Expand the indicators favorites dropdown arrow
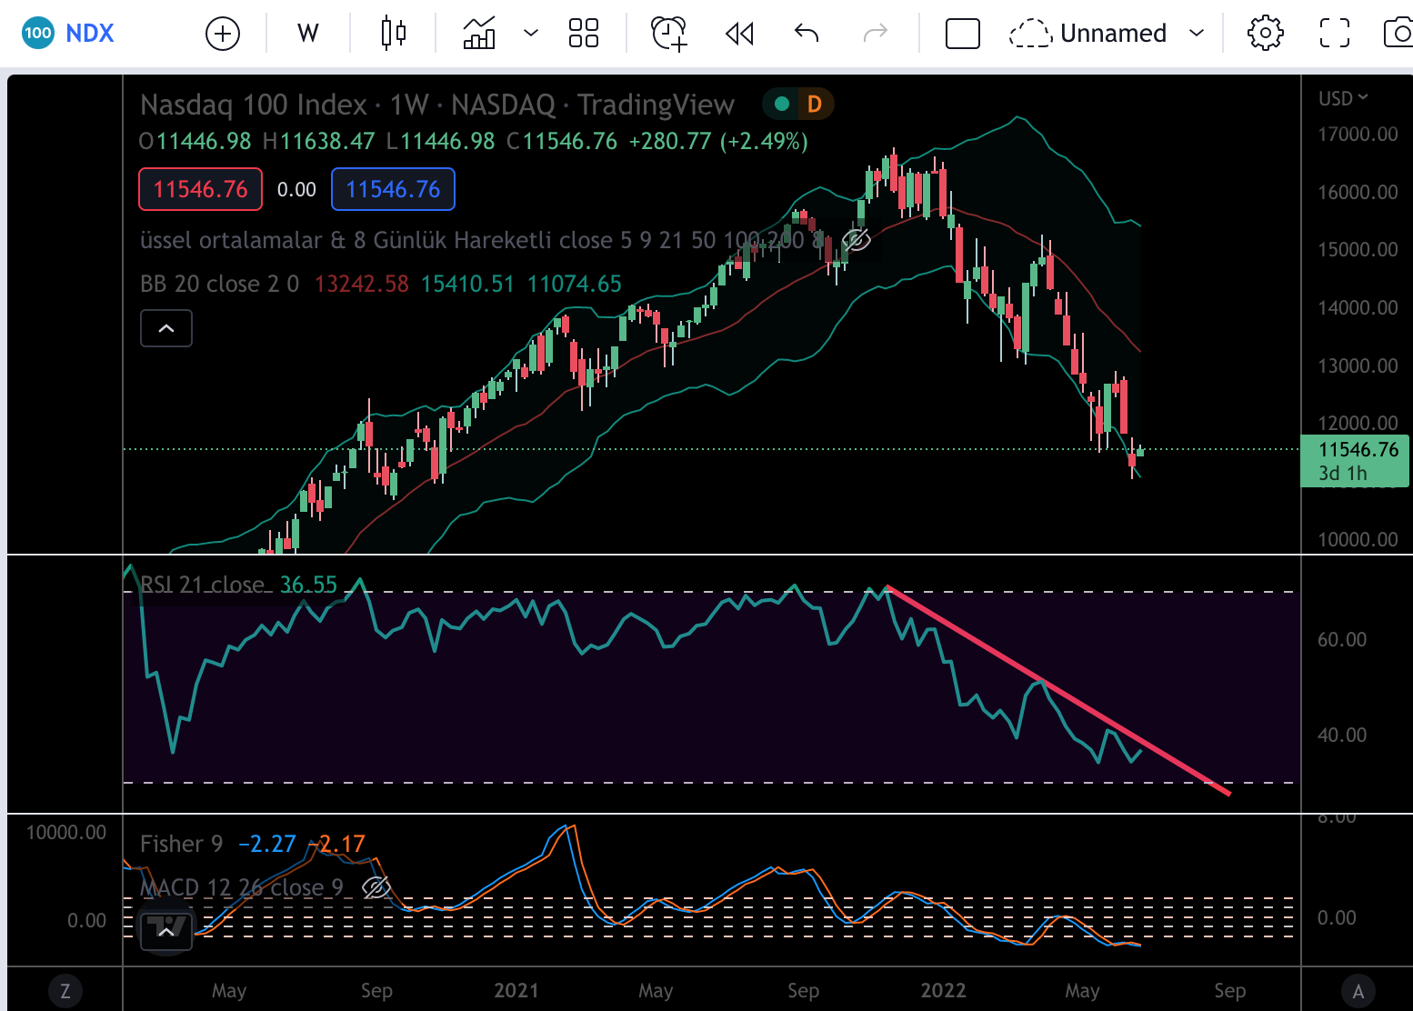 click(531, 34)
